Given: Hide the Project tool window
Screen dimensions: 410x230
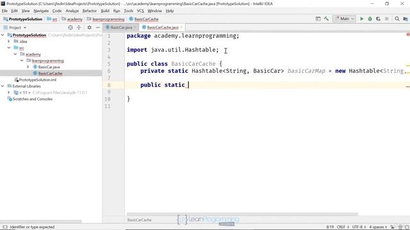Looking at the screenshot, I should (98, 27).
